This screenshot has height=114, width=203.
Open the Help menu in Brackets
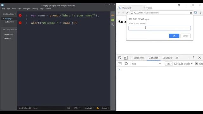coord(42,9)
